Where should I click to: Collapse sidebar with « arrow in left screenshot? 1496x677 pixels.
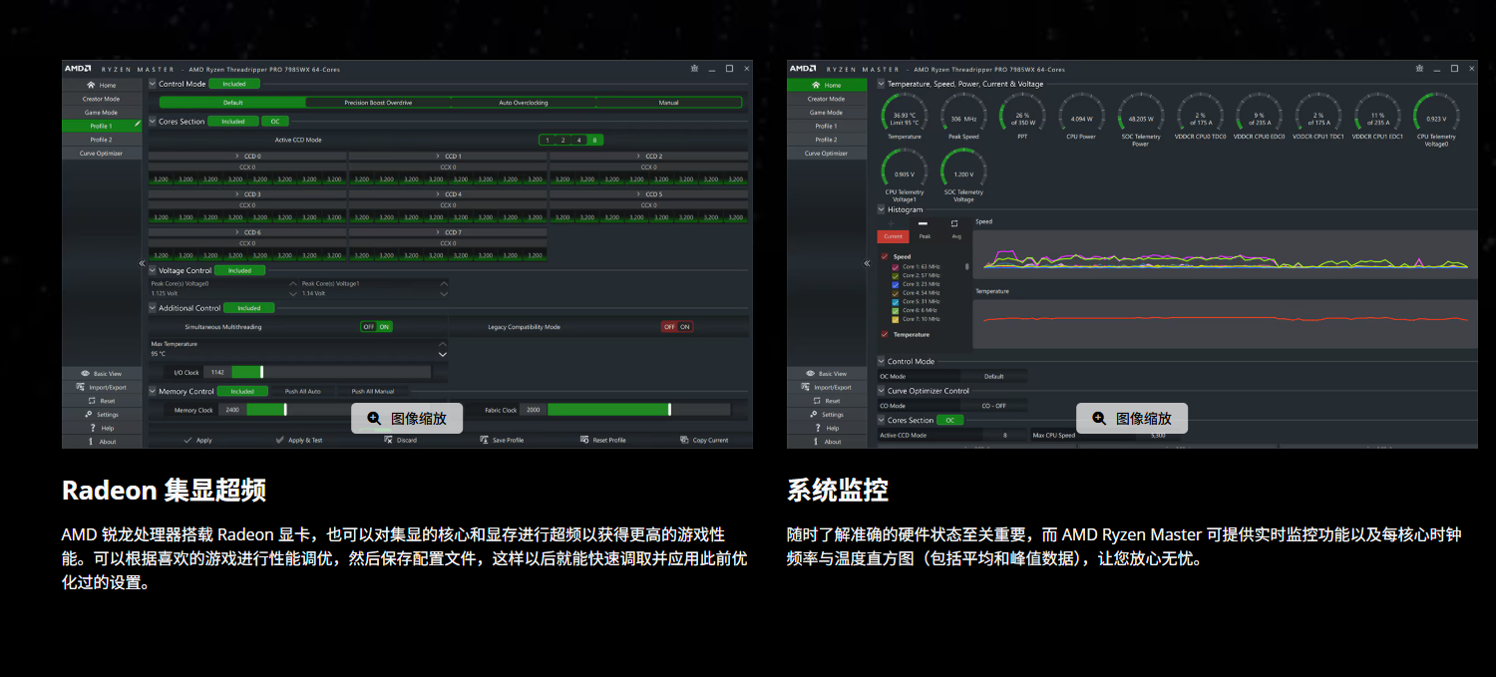click(142, 263)
